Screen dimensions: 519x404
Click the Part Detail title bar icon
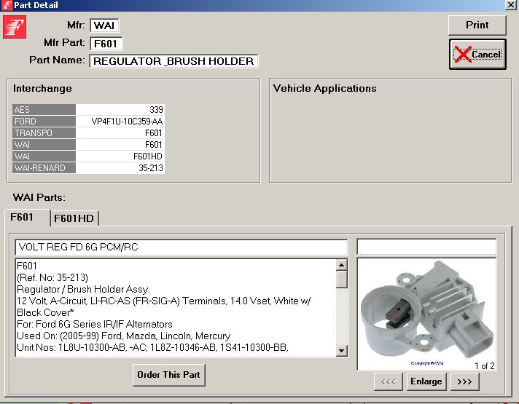(7, 5)
